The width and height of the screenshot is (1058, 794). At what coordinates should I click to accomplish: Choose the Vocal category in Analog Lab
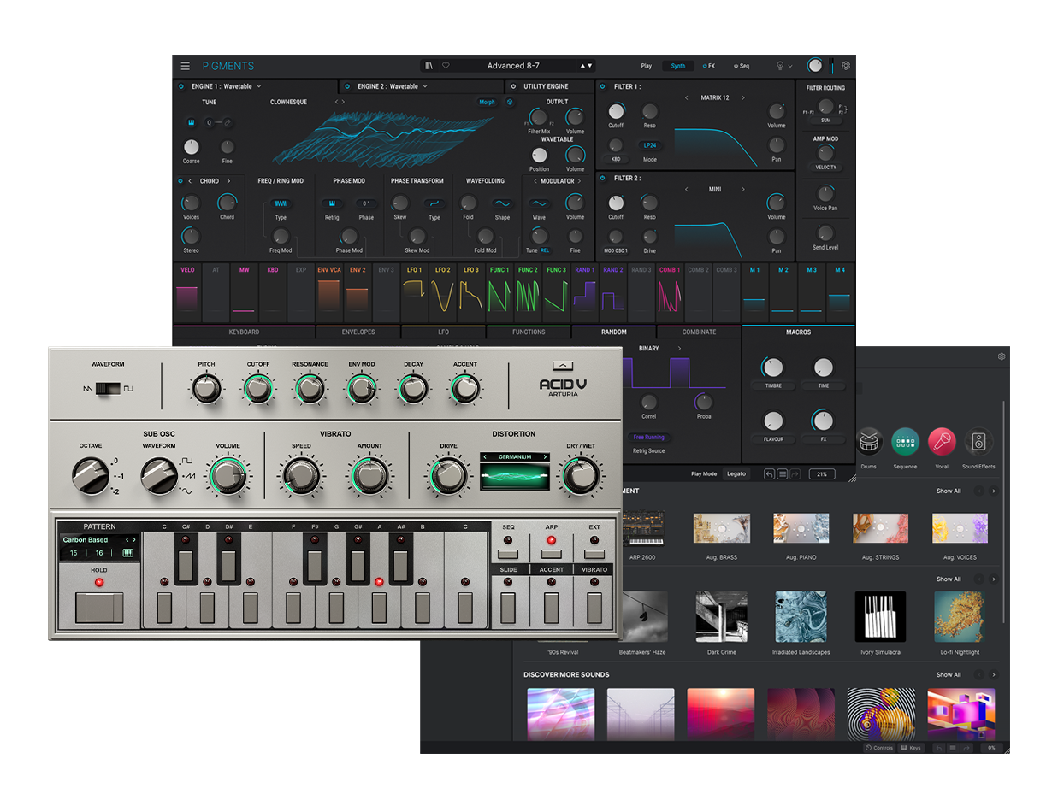[942, 441]
